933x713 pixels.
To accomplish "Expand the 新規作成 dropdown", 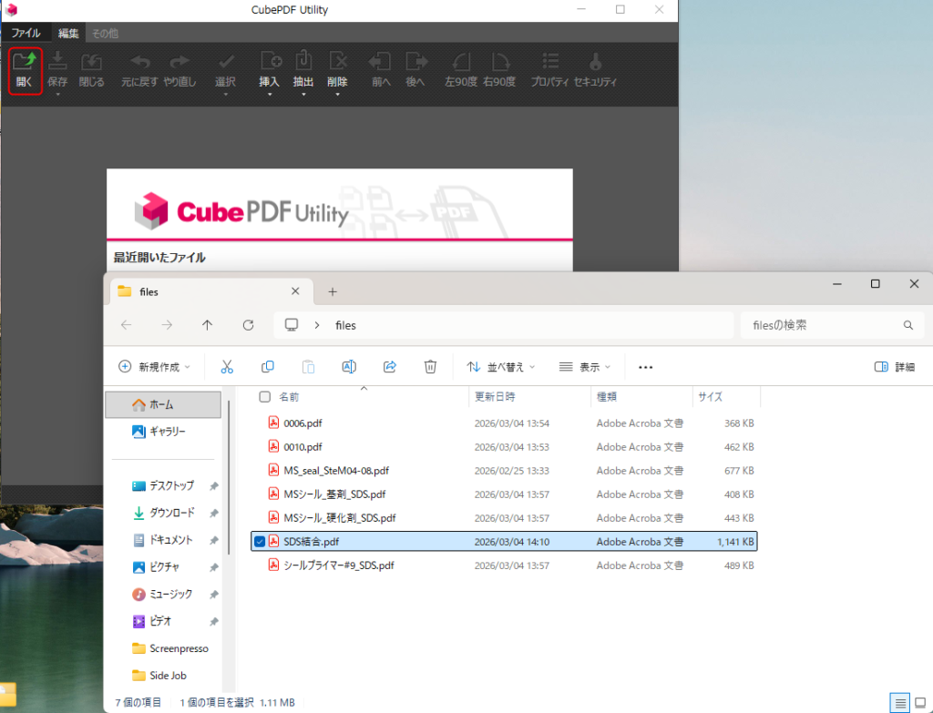I will coord(154,367).
